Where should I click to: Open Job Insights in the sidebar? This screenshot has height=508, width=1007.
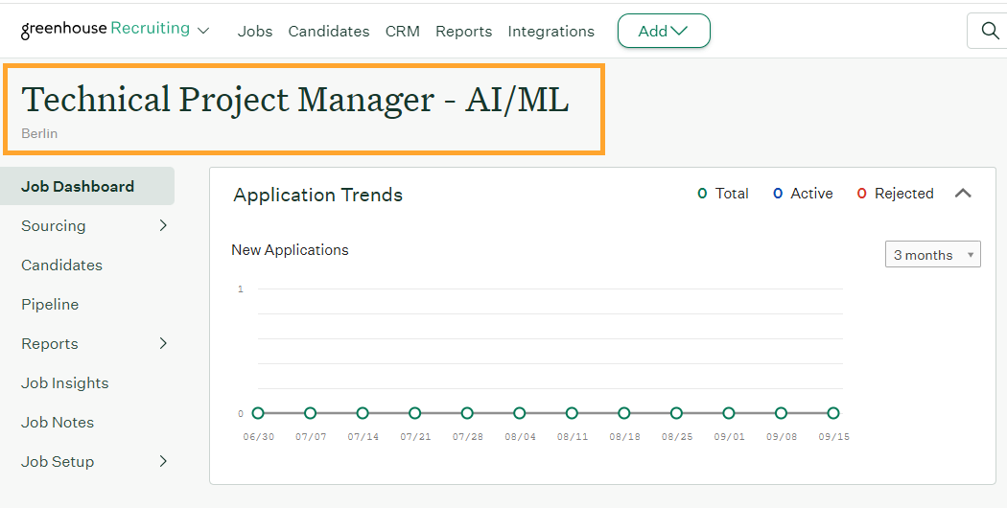(x=64, y=383)
